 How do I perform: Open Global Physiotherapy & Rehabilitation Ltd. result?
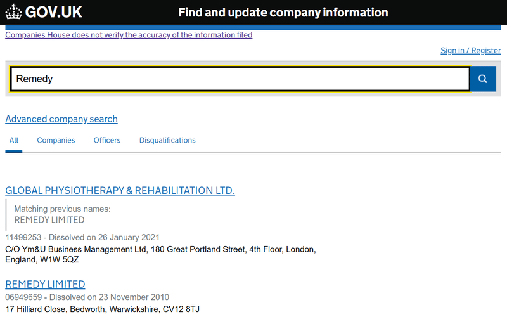(120, 190)
